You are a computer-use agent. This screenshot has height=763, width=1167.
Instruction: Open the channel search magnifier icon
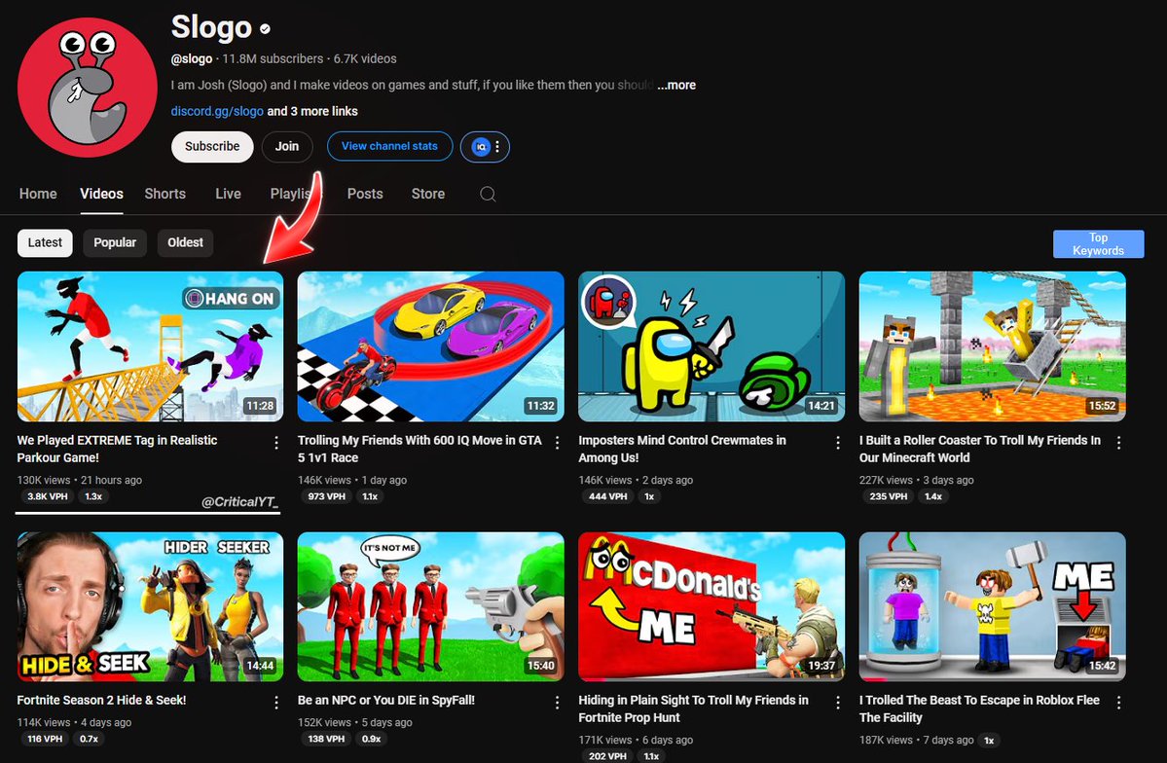coord(488,195)
